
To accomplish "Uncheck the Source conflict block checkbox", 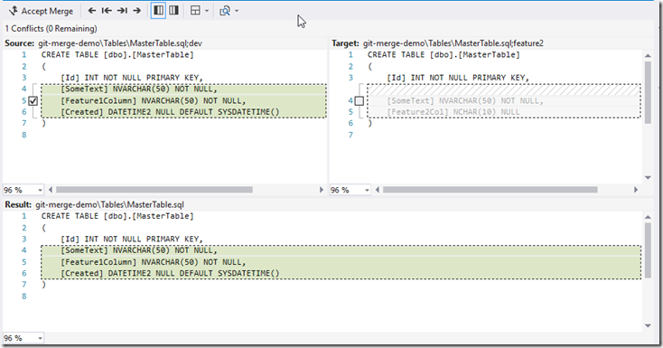I will pyautogui.click(x=33, y=101).
